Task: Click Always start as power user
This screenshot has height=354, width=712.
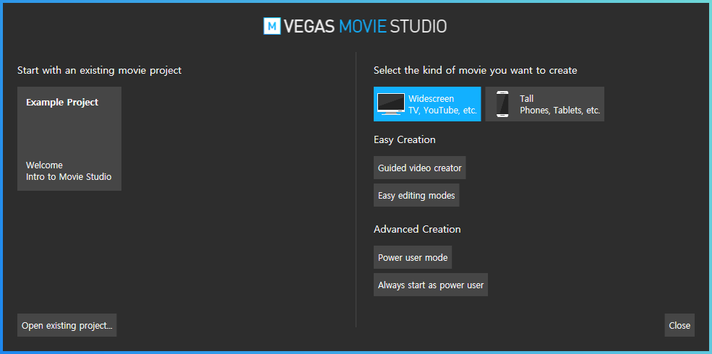Action: pyautogui.click(x=431, y=285)
